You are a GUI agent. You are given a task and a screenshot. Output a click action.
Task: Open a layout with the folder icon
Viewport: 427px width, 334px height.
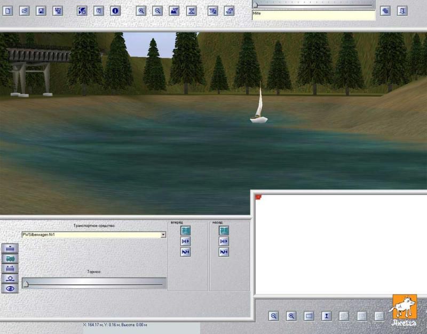click(x=25, y=11)
